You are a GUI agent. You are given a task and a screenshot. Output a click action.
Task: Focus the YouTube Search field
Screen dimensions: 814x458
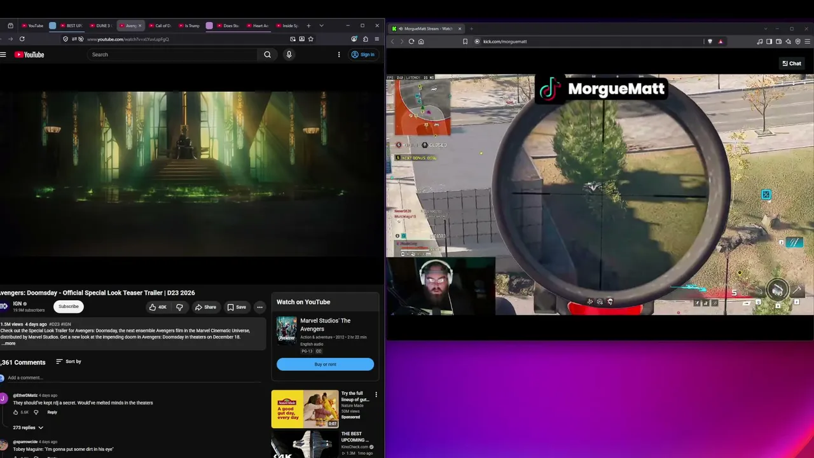click(173, 55)
